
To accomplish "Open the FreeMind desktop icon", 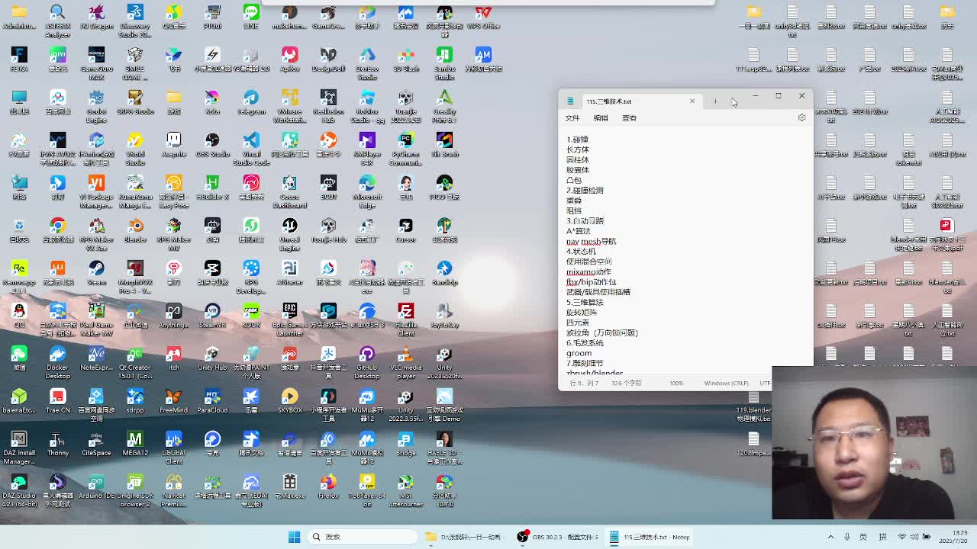I will (x=174, y=401).
